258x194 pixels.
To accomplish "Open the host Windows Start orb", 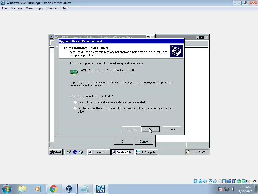I will pos(7,189).
